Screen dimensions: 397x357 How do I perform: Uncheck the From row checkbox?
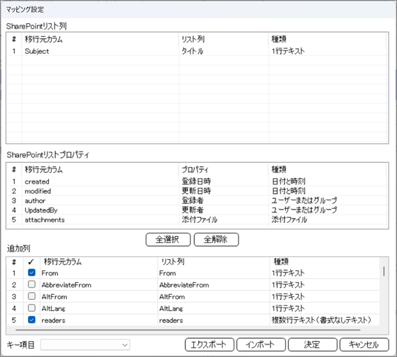point(31,272)
